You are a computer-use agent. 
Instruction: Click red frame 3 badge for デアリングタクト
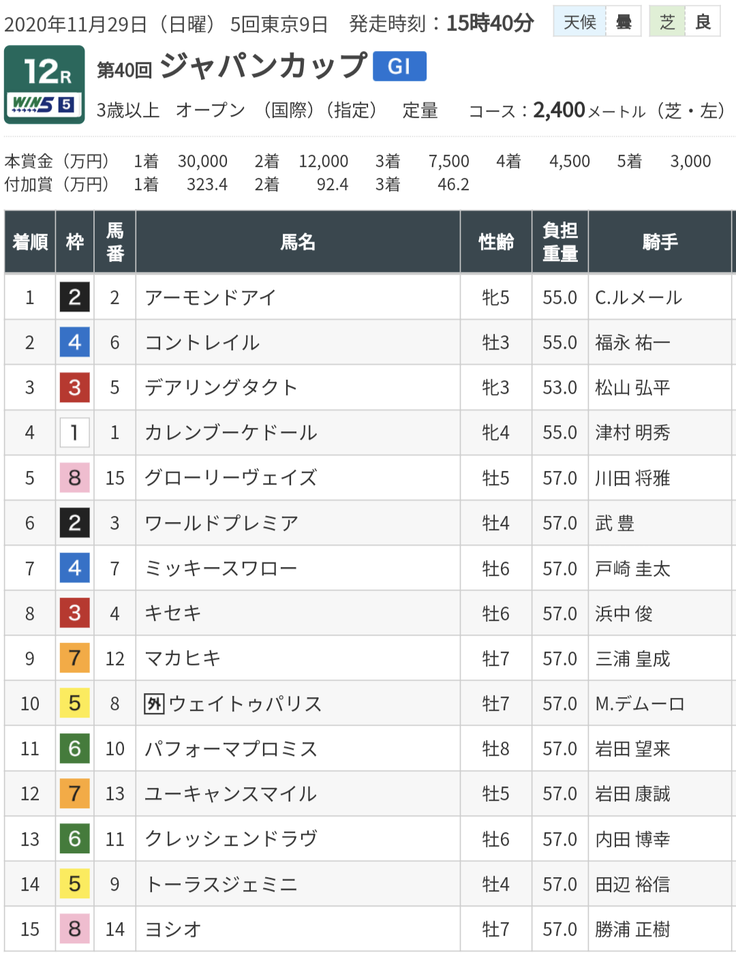(x=75, y=387)
